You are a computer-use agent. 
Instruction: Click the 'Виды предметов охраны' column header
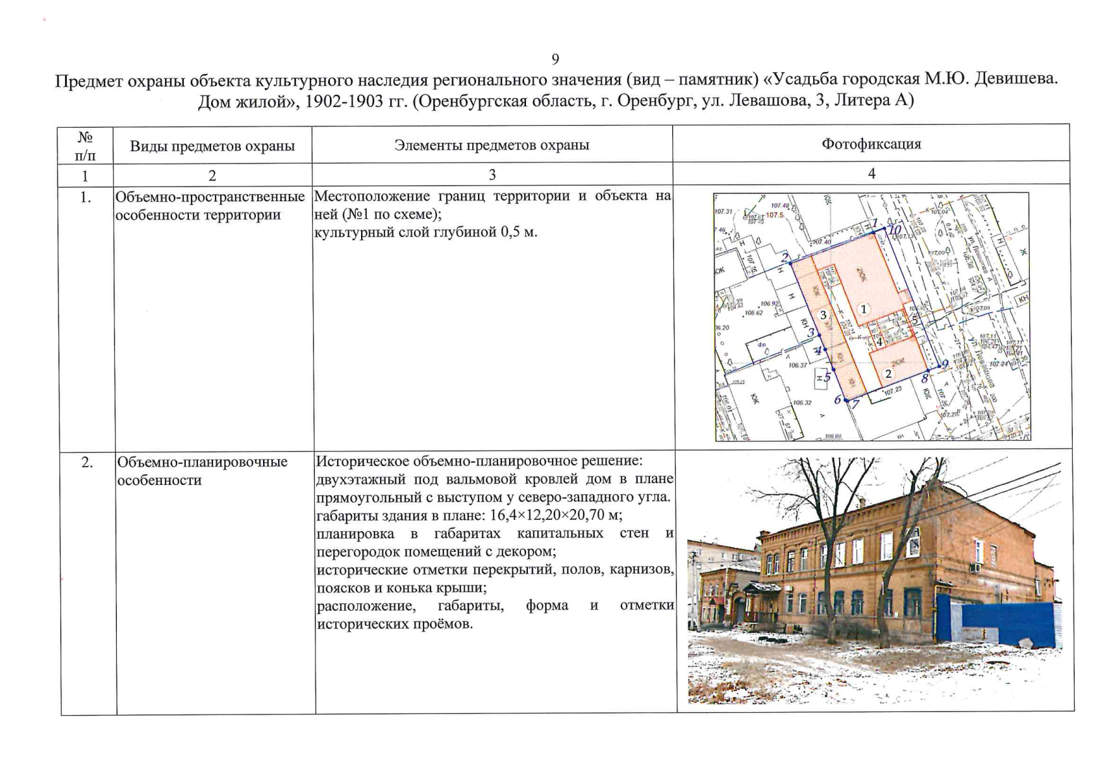212,146
